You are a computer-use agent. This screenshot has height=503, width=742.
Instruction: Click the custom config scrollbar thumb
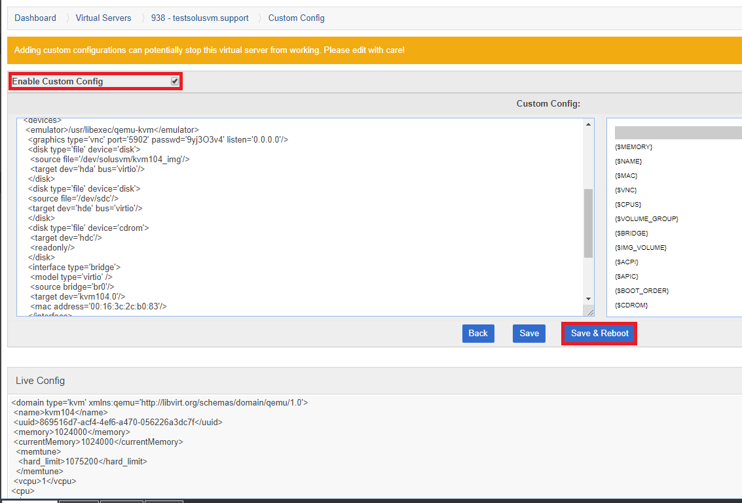[588, 223]
